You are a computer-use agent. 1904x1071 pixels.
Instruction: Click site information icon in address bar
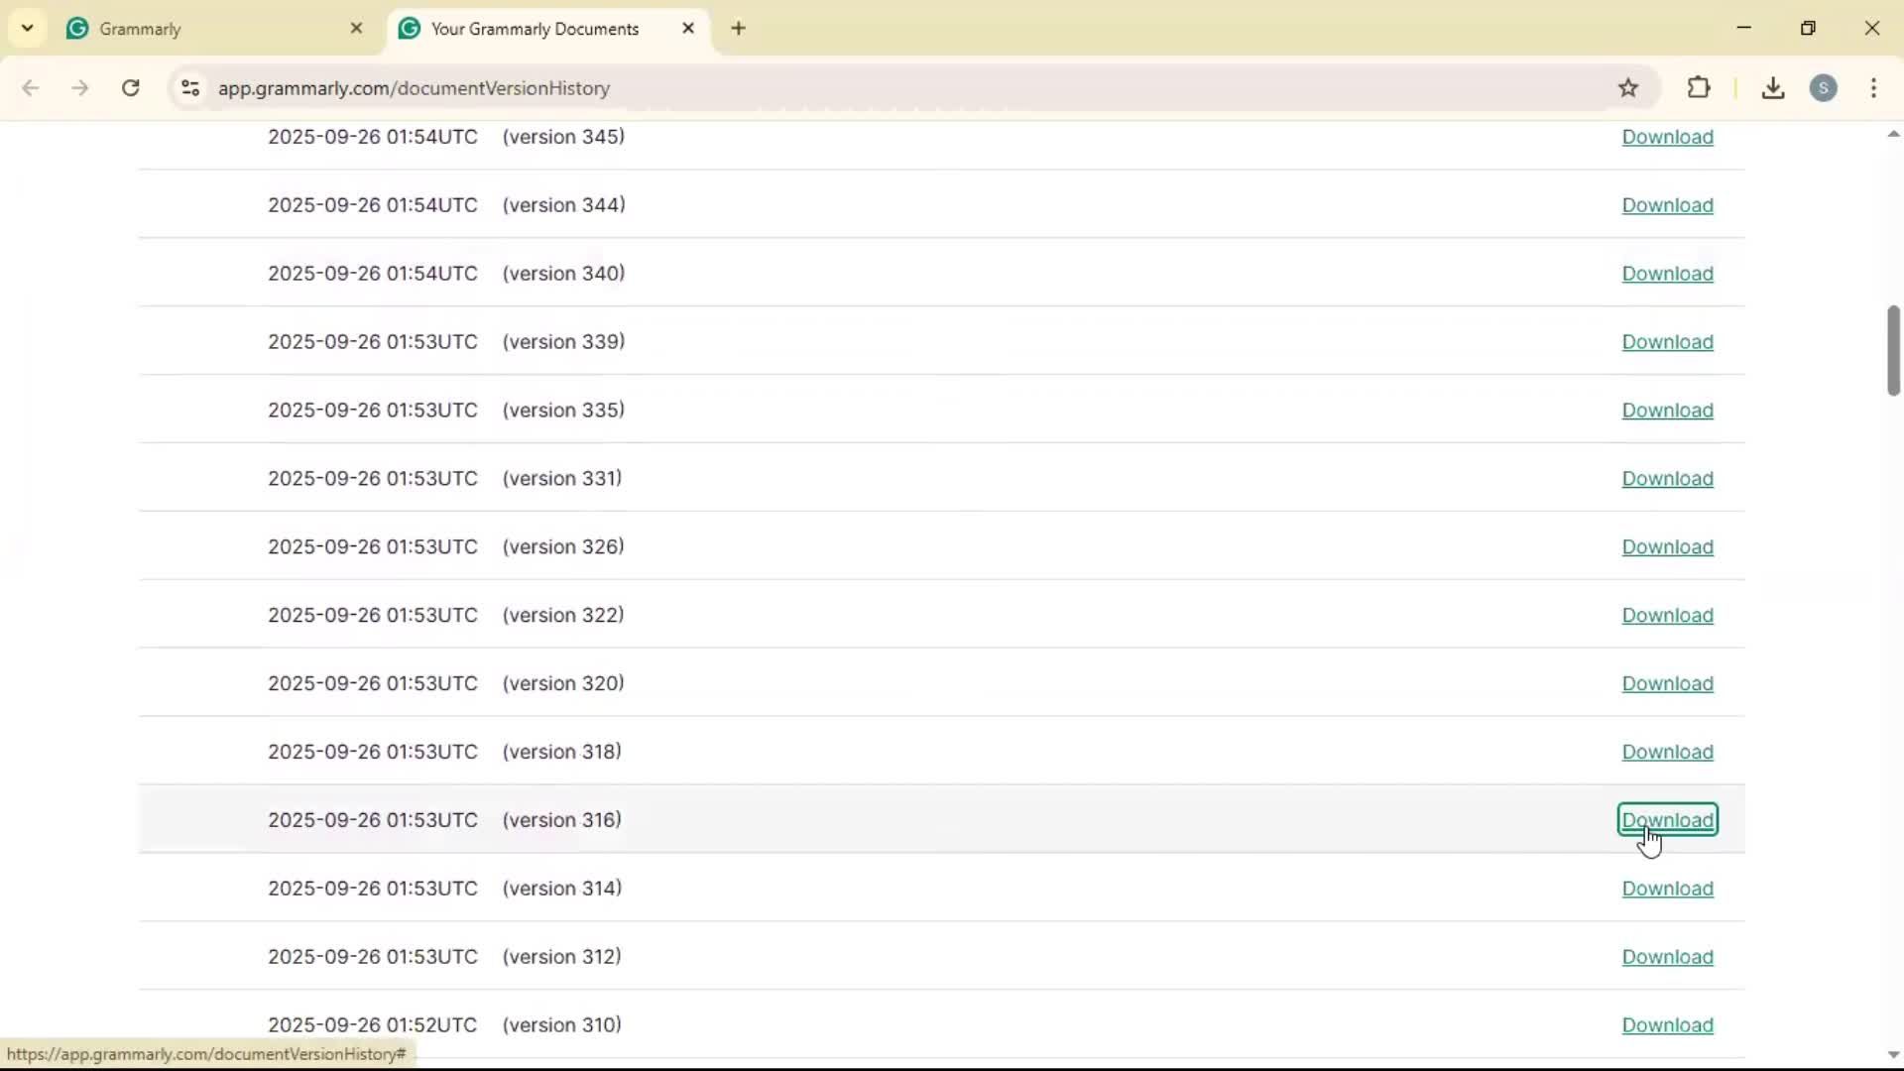pos(190,88)
